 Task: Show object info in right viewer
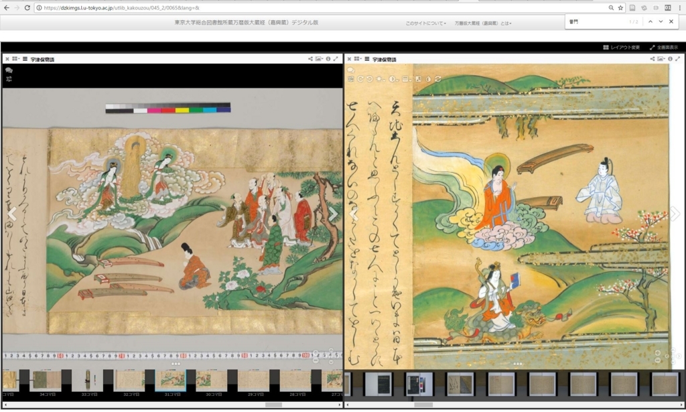tap(670, 58)
